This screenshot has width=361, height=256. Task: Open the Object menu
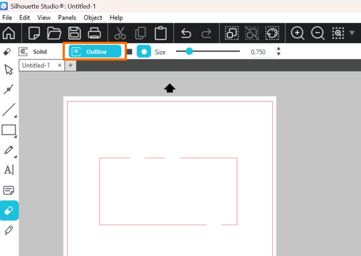point(93,17)
